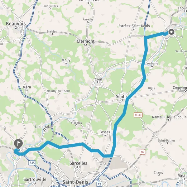Click the Beauvais city dot marker
The width and height of the screenshot is (187, 187).
click(x=16, y=28)
